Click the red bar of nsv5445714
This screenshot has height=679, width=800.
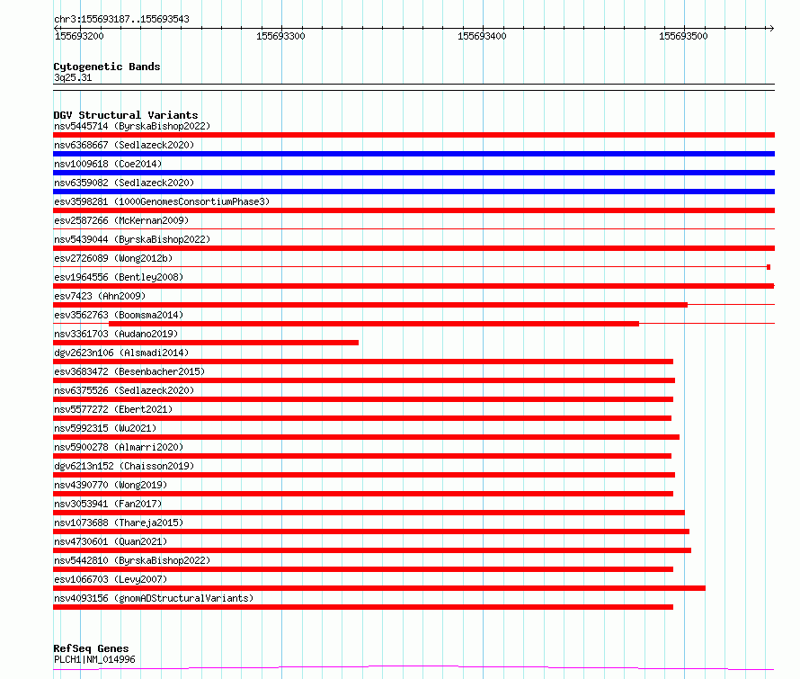[413, 135]
